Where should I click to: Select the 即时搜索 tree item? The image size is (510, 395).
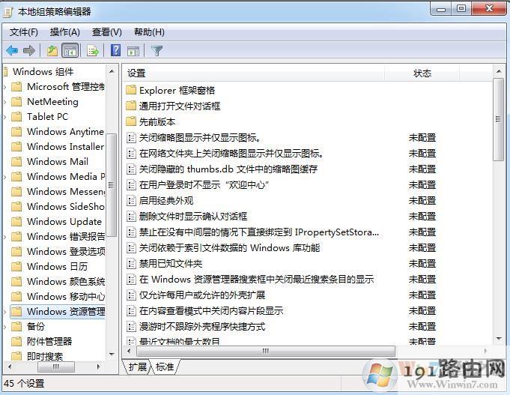[45, 356]
